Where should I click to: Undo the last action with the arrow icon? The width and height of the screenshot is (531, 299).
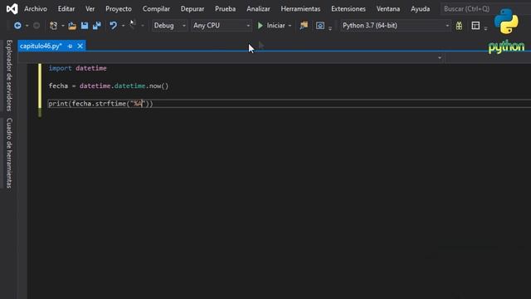[x=113, y=26]
